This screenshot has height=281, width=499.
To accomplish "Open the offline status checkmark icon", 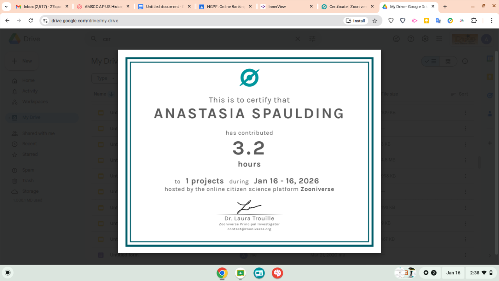I will click(396, 39).
